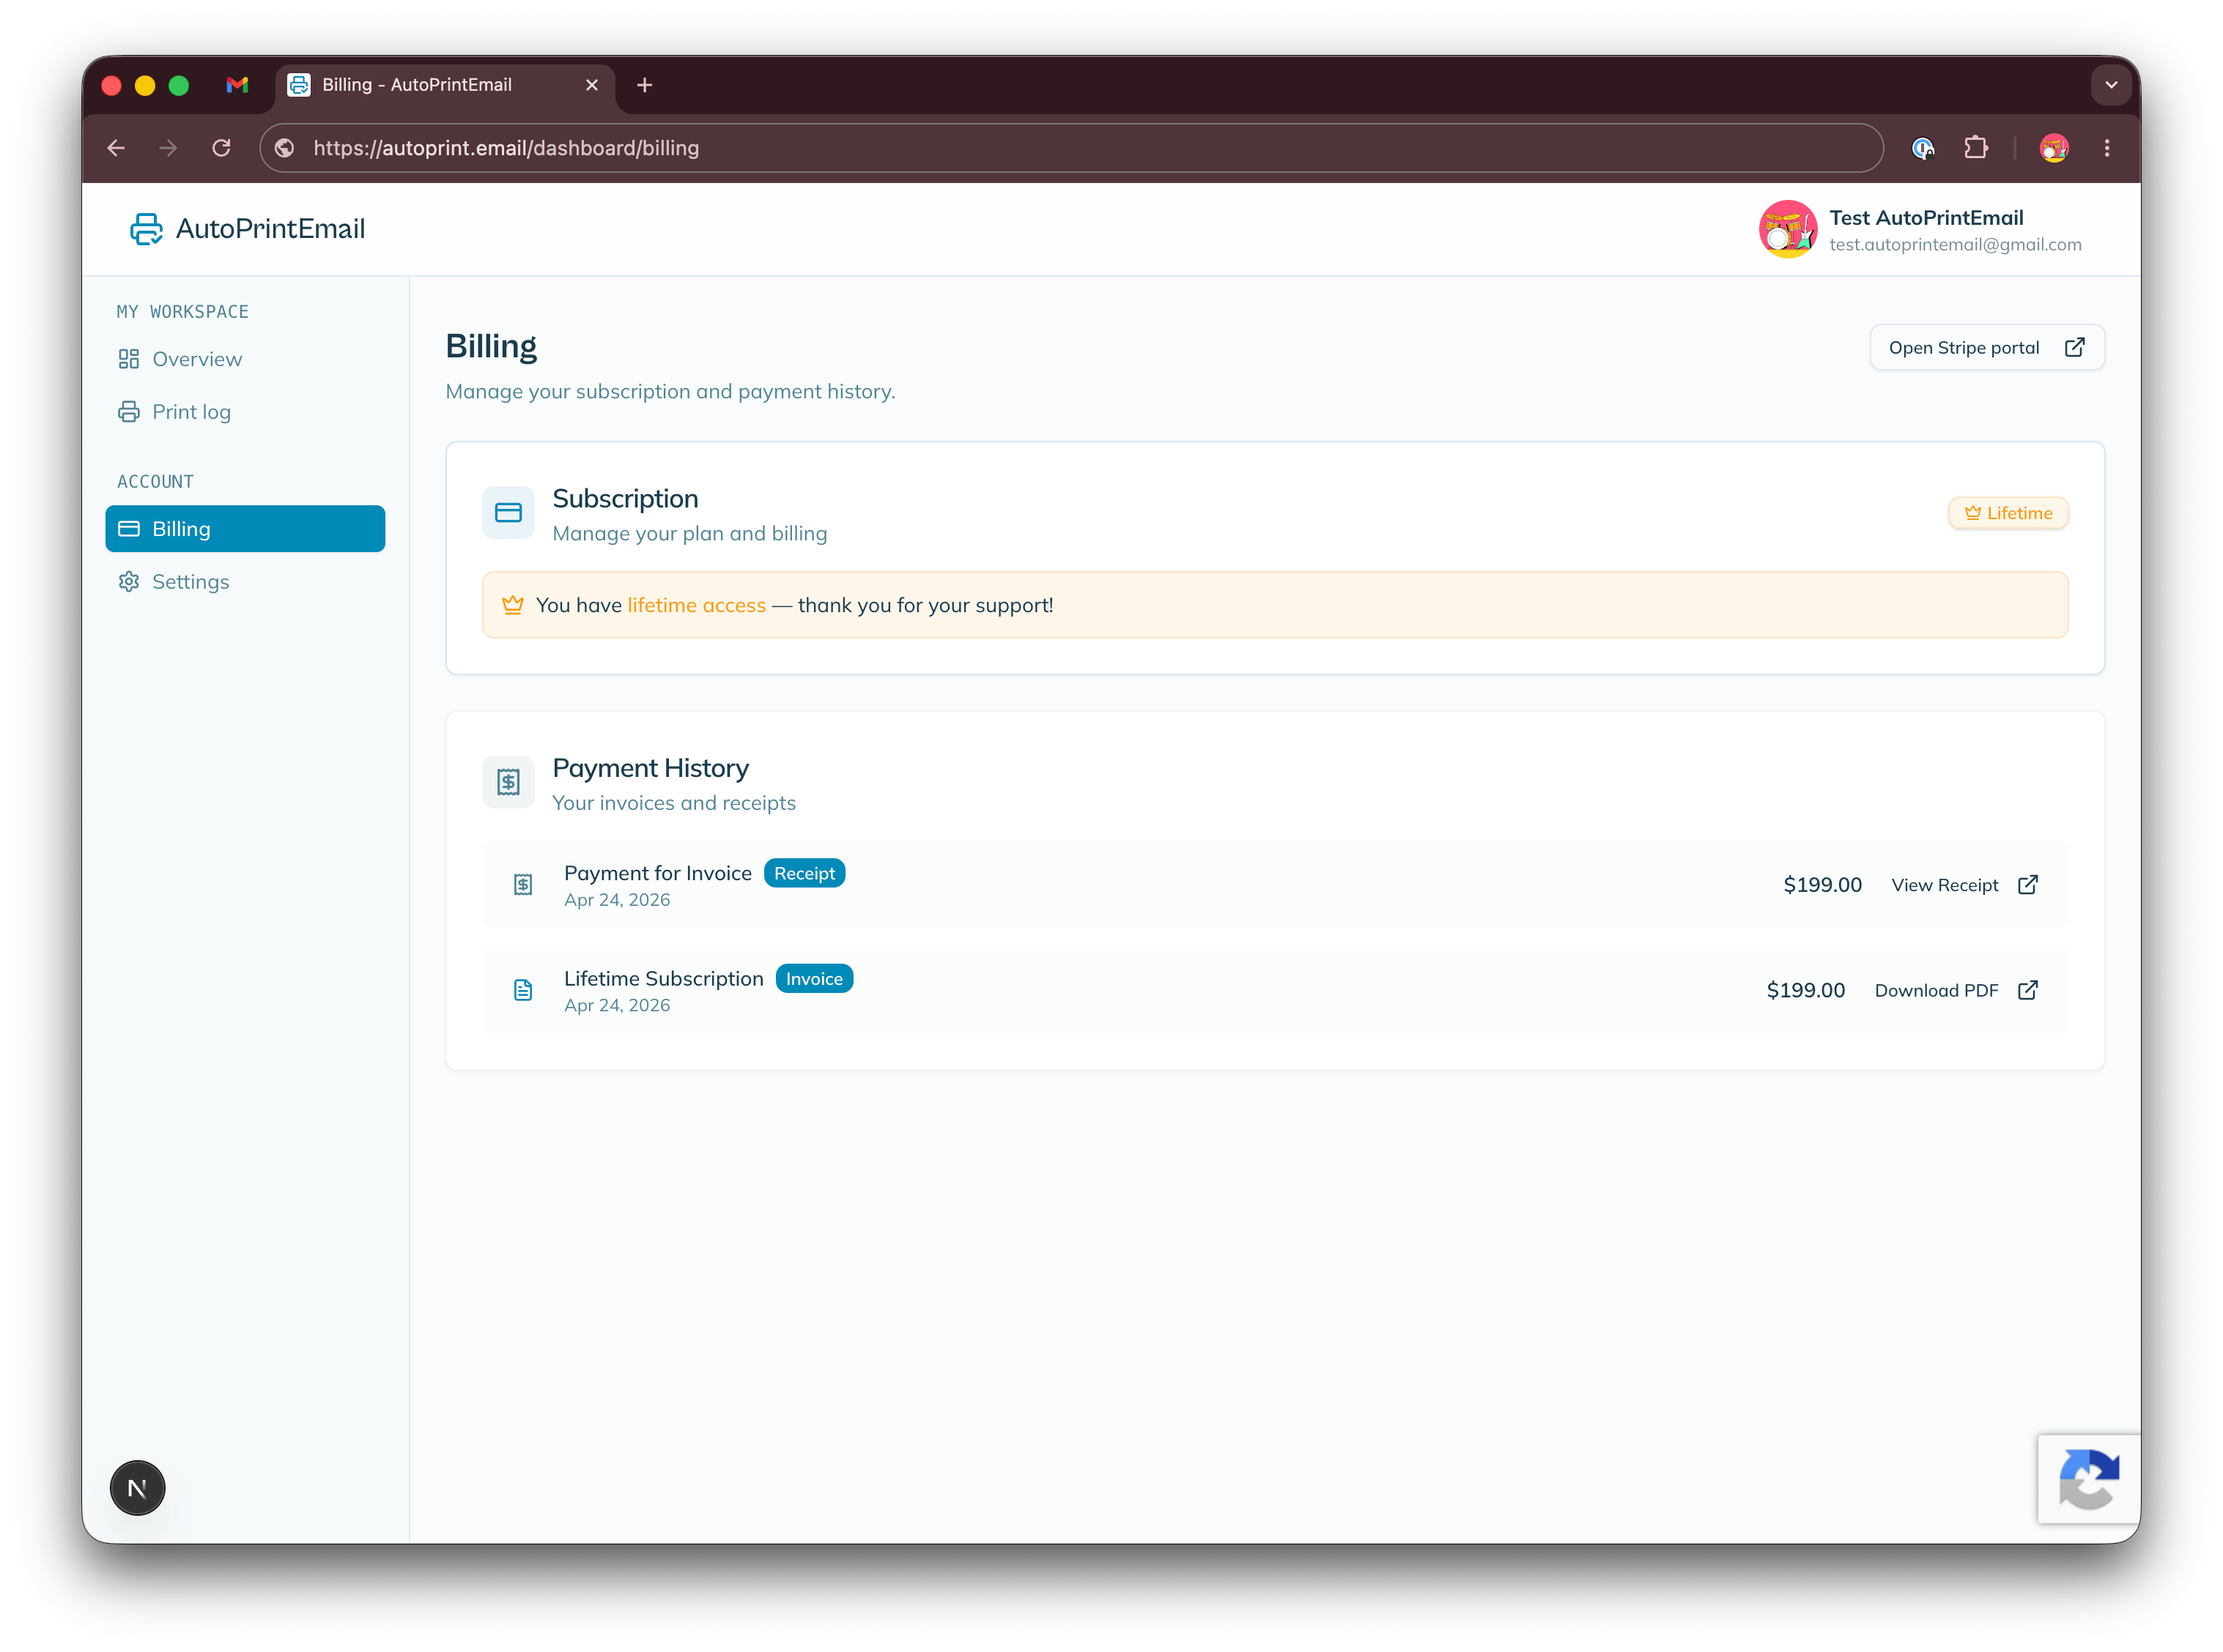The width and height of the screenshot is (2223, 1652).
Task: View site information icon in address bar
Action: tap(284, 148)
